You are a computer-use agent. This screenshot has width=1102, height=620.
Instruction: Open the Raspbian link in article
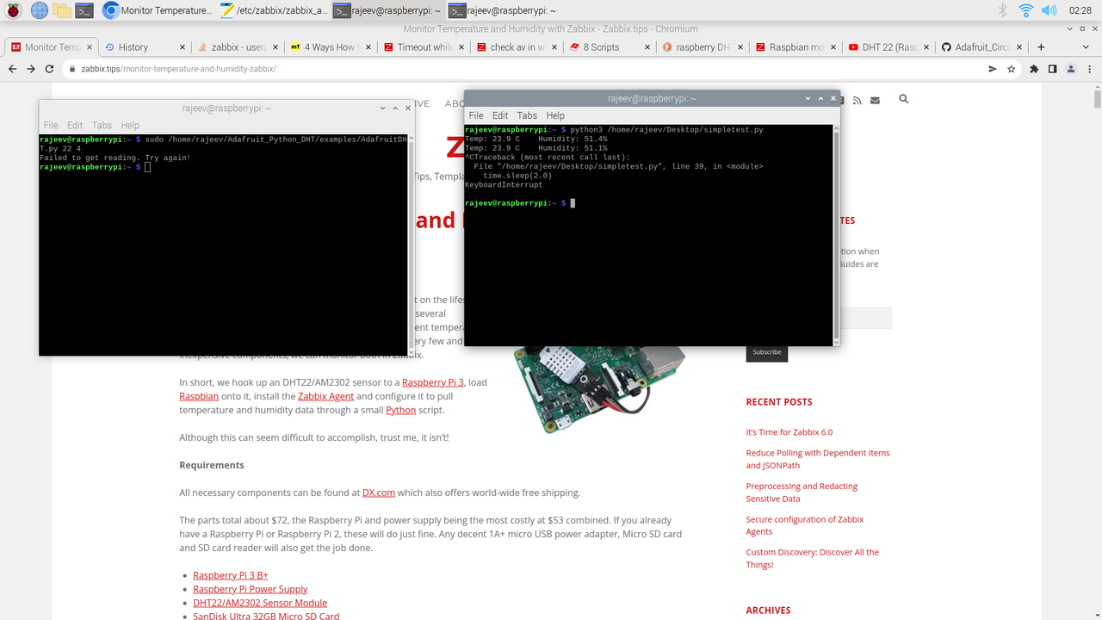pyautogui.click(x=199, y=396)
